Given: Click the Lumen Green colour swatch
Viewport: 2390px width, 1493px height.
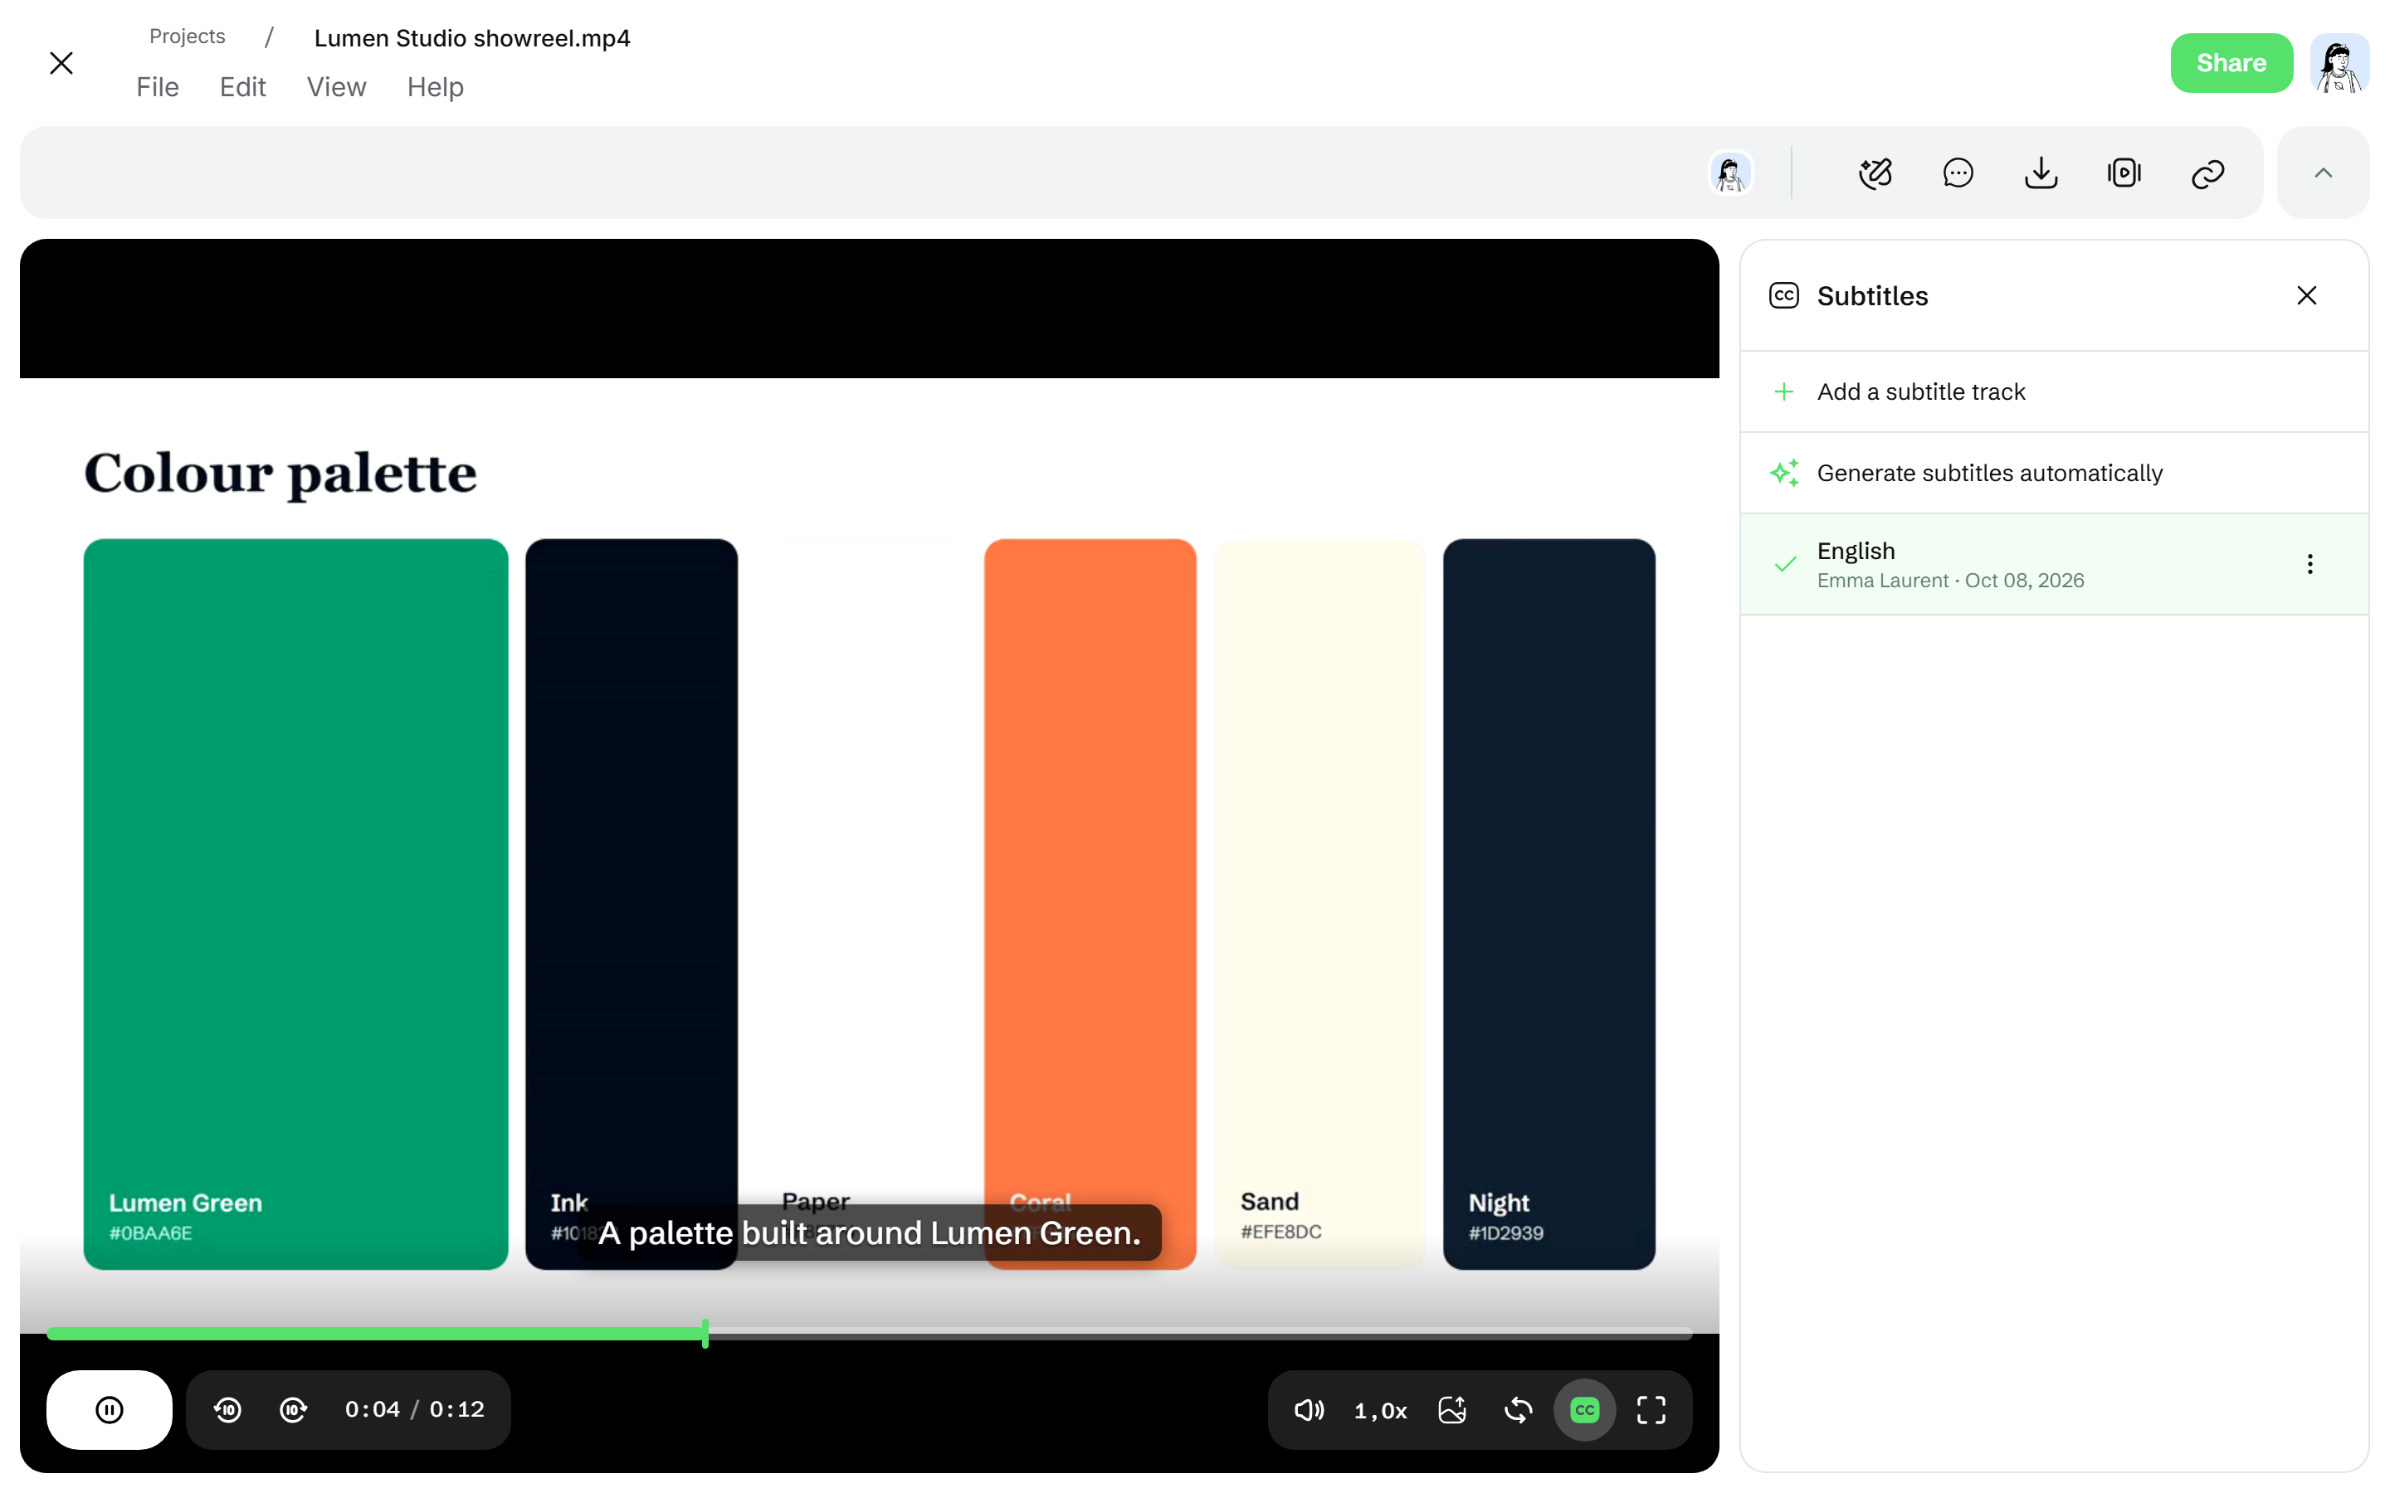Looking at the screenshot, I should 295,903.
